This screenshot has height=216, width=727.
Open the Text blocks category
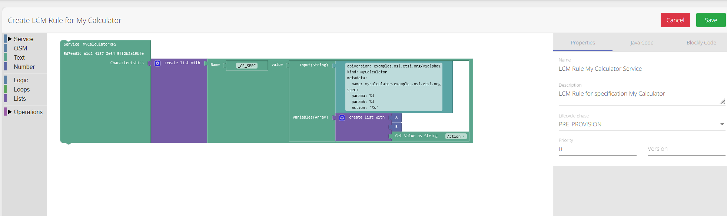19,57
